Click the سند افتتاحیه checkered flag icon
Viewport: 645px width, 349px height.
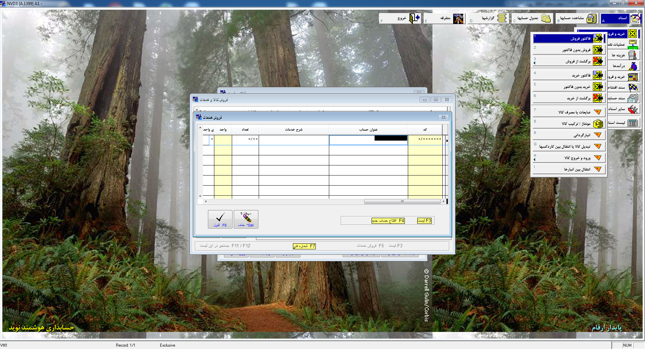[633, 88]
